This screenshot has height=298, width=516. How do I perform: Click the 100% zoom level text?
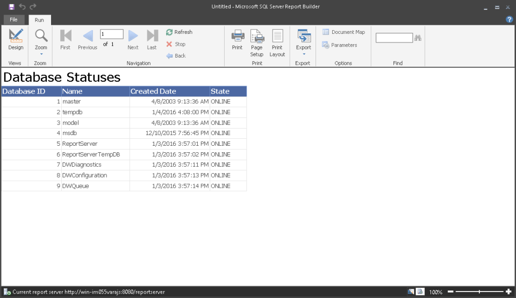[x=436, y=292]
